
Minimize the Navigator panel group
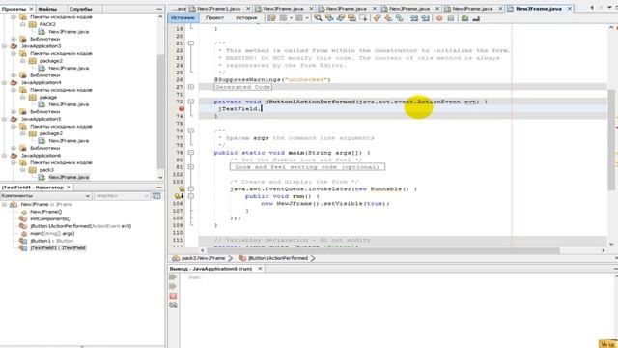pyautogui.click(x=159, y=188)
